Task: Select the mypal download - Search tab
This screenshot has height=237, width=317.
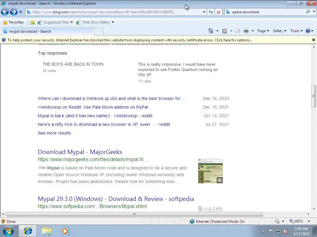Action: (48, 31)
